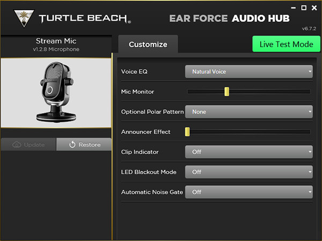
Task: Expand the Automatic Noise Gate dropdown
Action: tap(248, 192)
